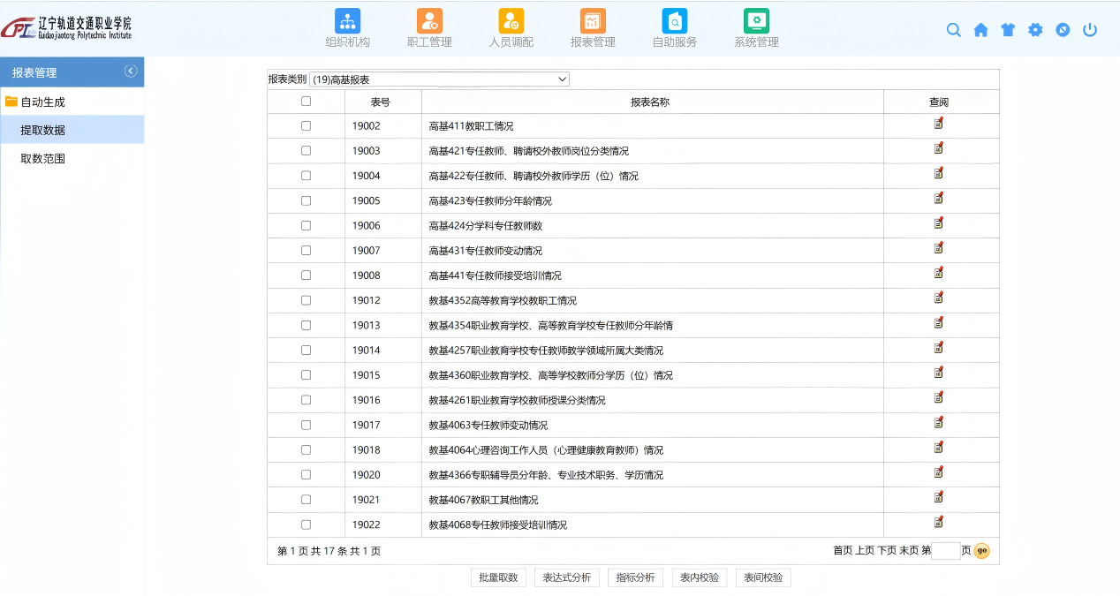Click the search magnifier icon

pos(953,30)
